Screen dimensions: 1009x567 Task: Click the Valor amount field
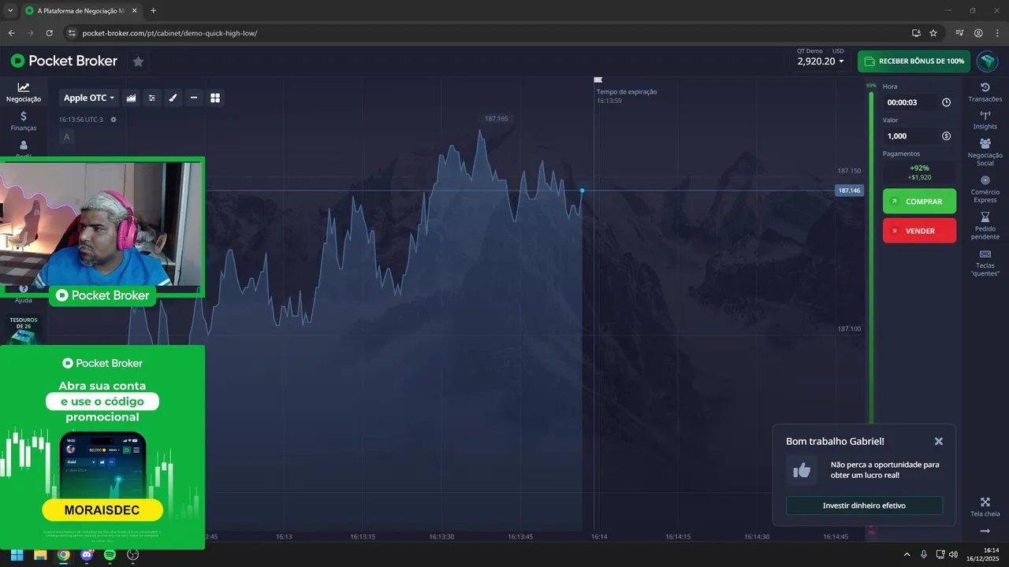(910, 136)
